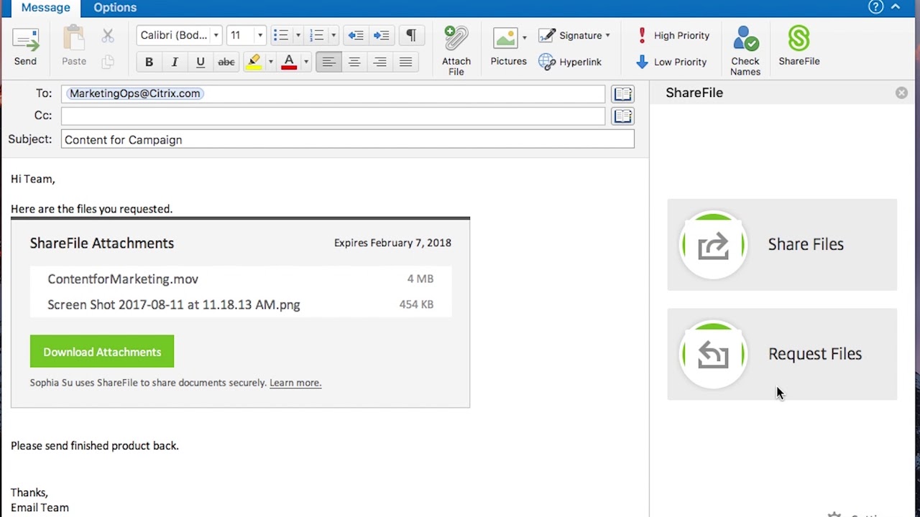Apply yellow text highlight color
Viewport: 920px width, 517px height.
click(254, 62)
